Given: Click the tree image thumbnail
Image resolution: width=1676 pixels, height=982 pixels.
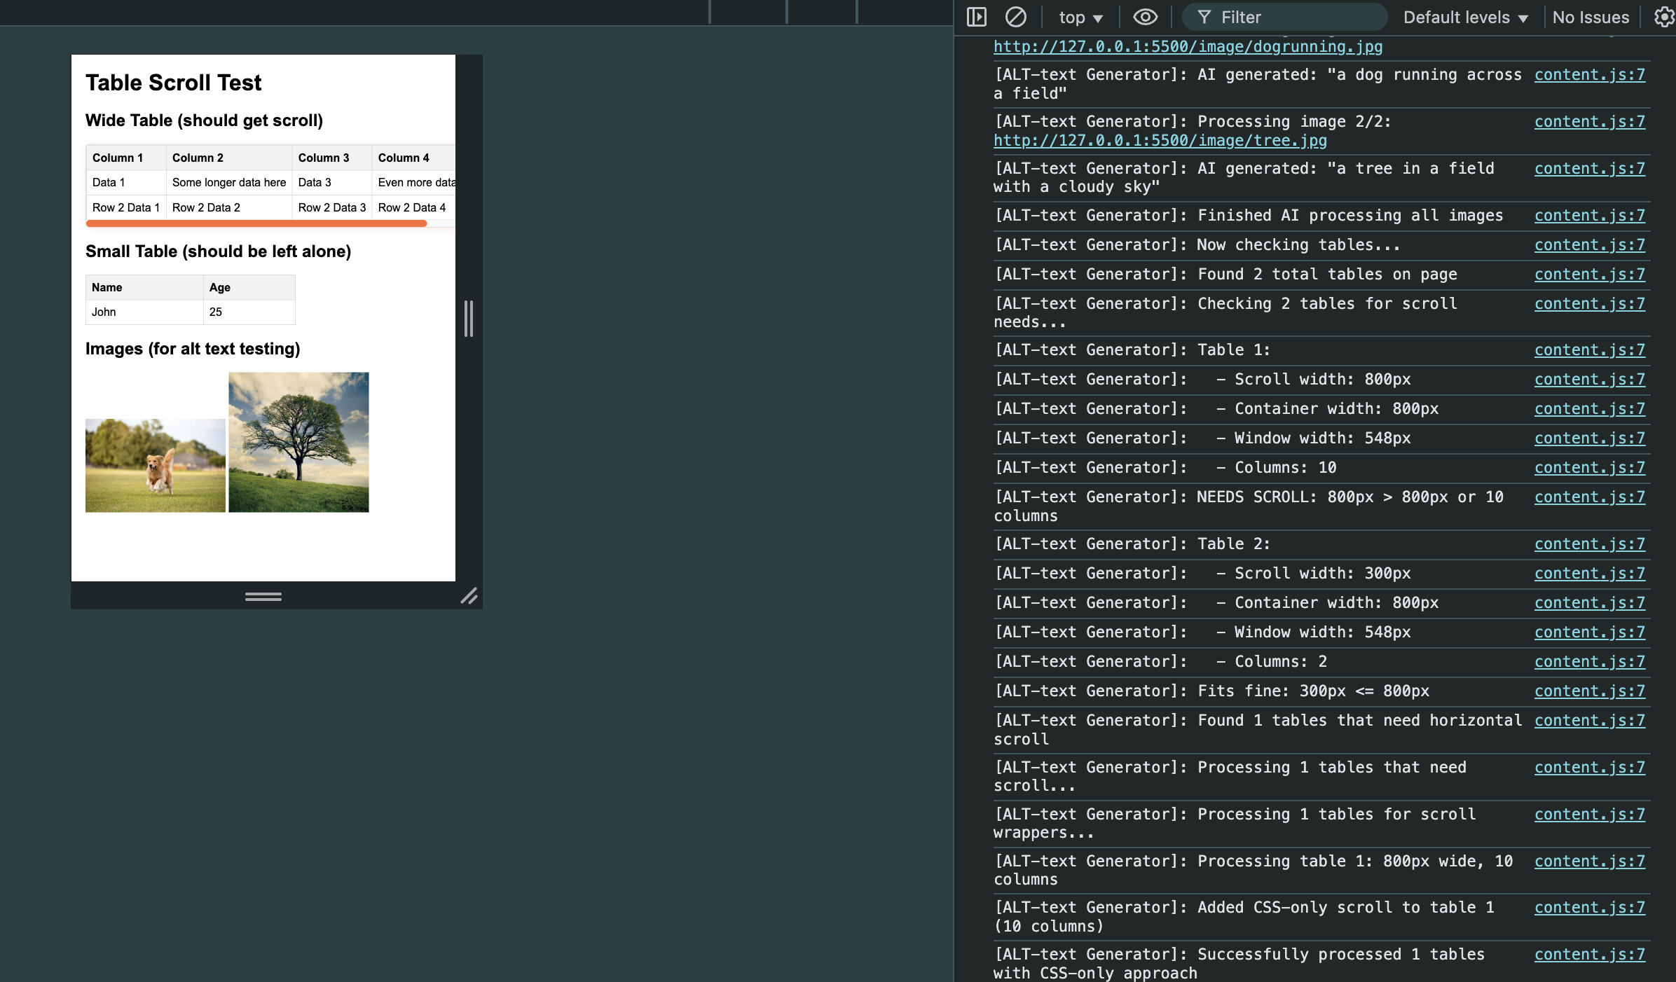Looking at the screenshot, I should click(x=298, y=442).
